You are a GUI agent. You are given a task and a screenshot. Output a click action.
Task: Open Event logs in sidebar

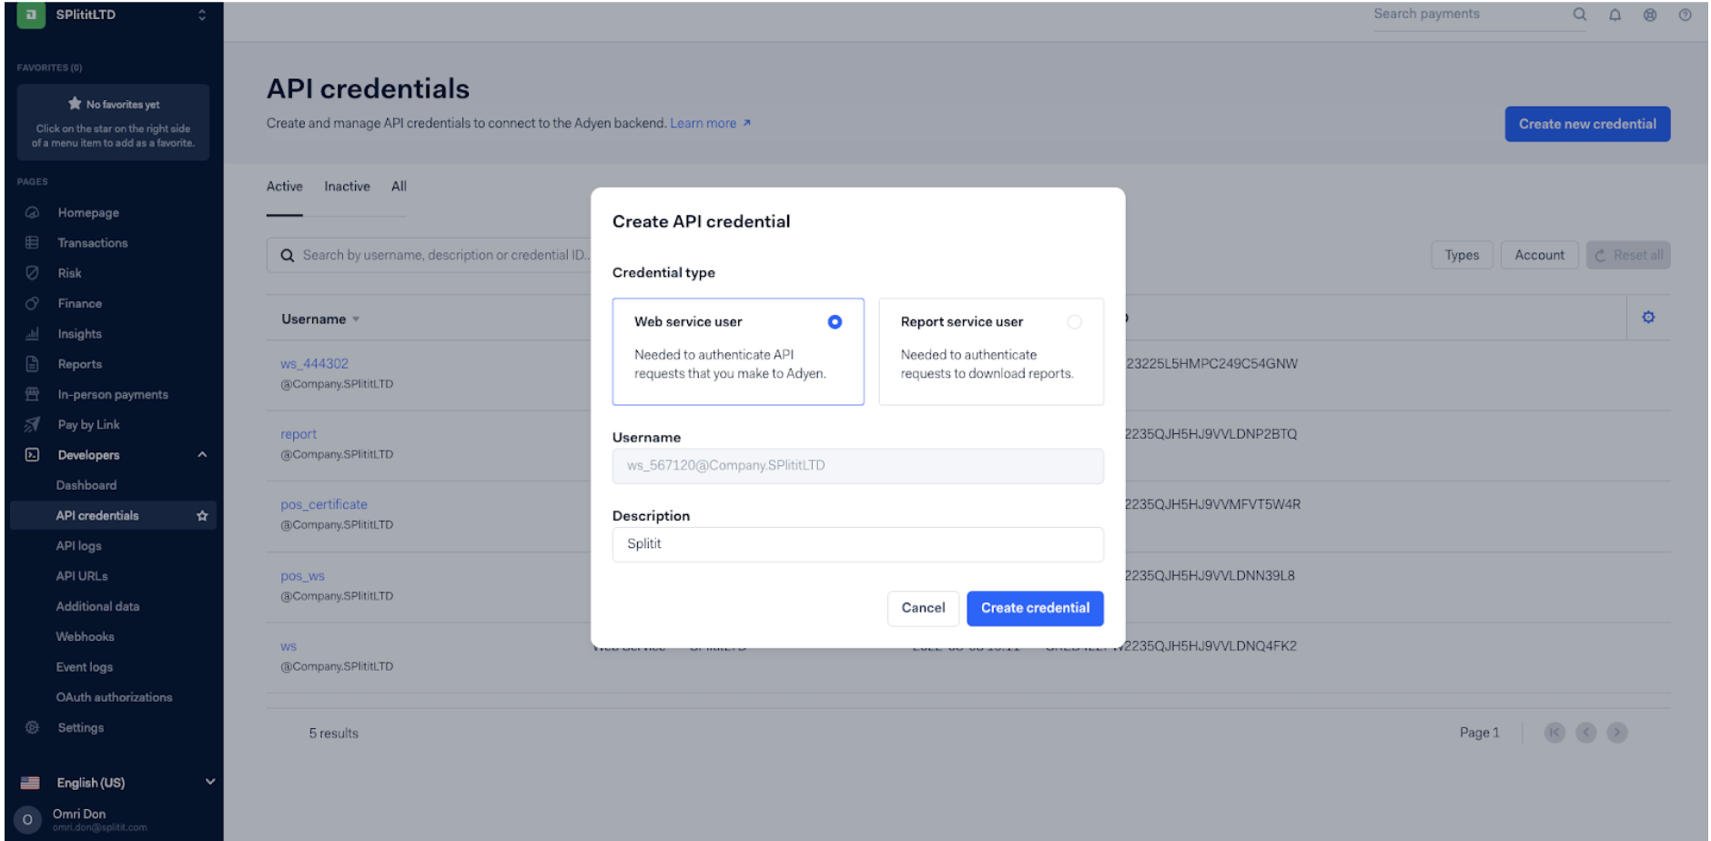[x=85, y=667]
